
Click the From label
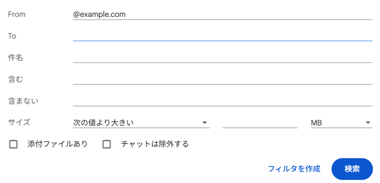(17, 14)
